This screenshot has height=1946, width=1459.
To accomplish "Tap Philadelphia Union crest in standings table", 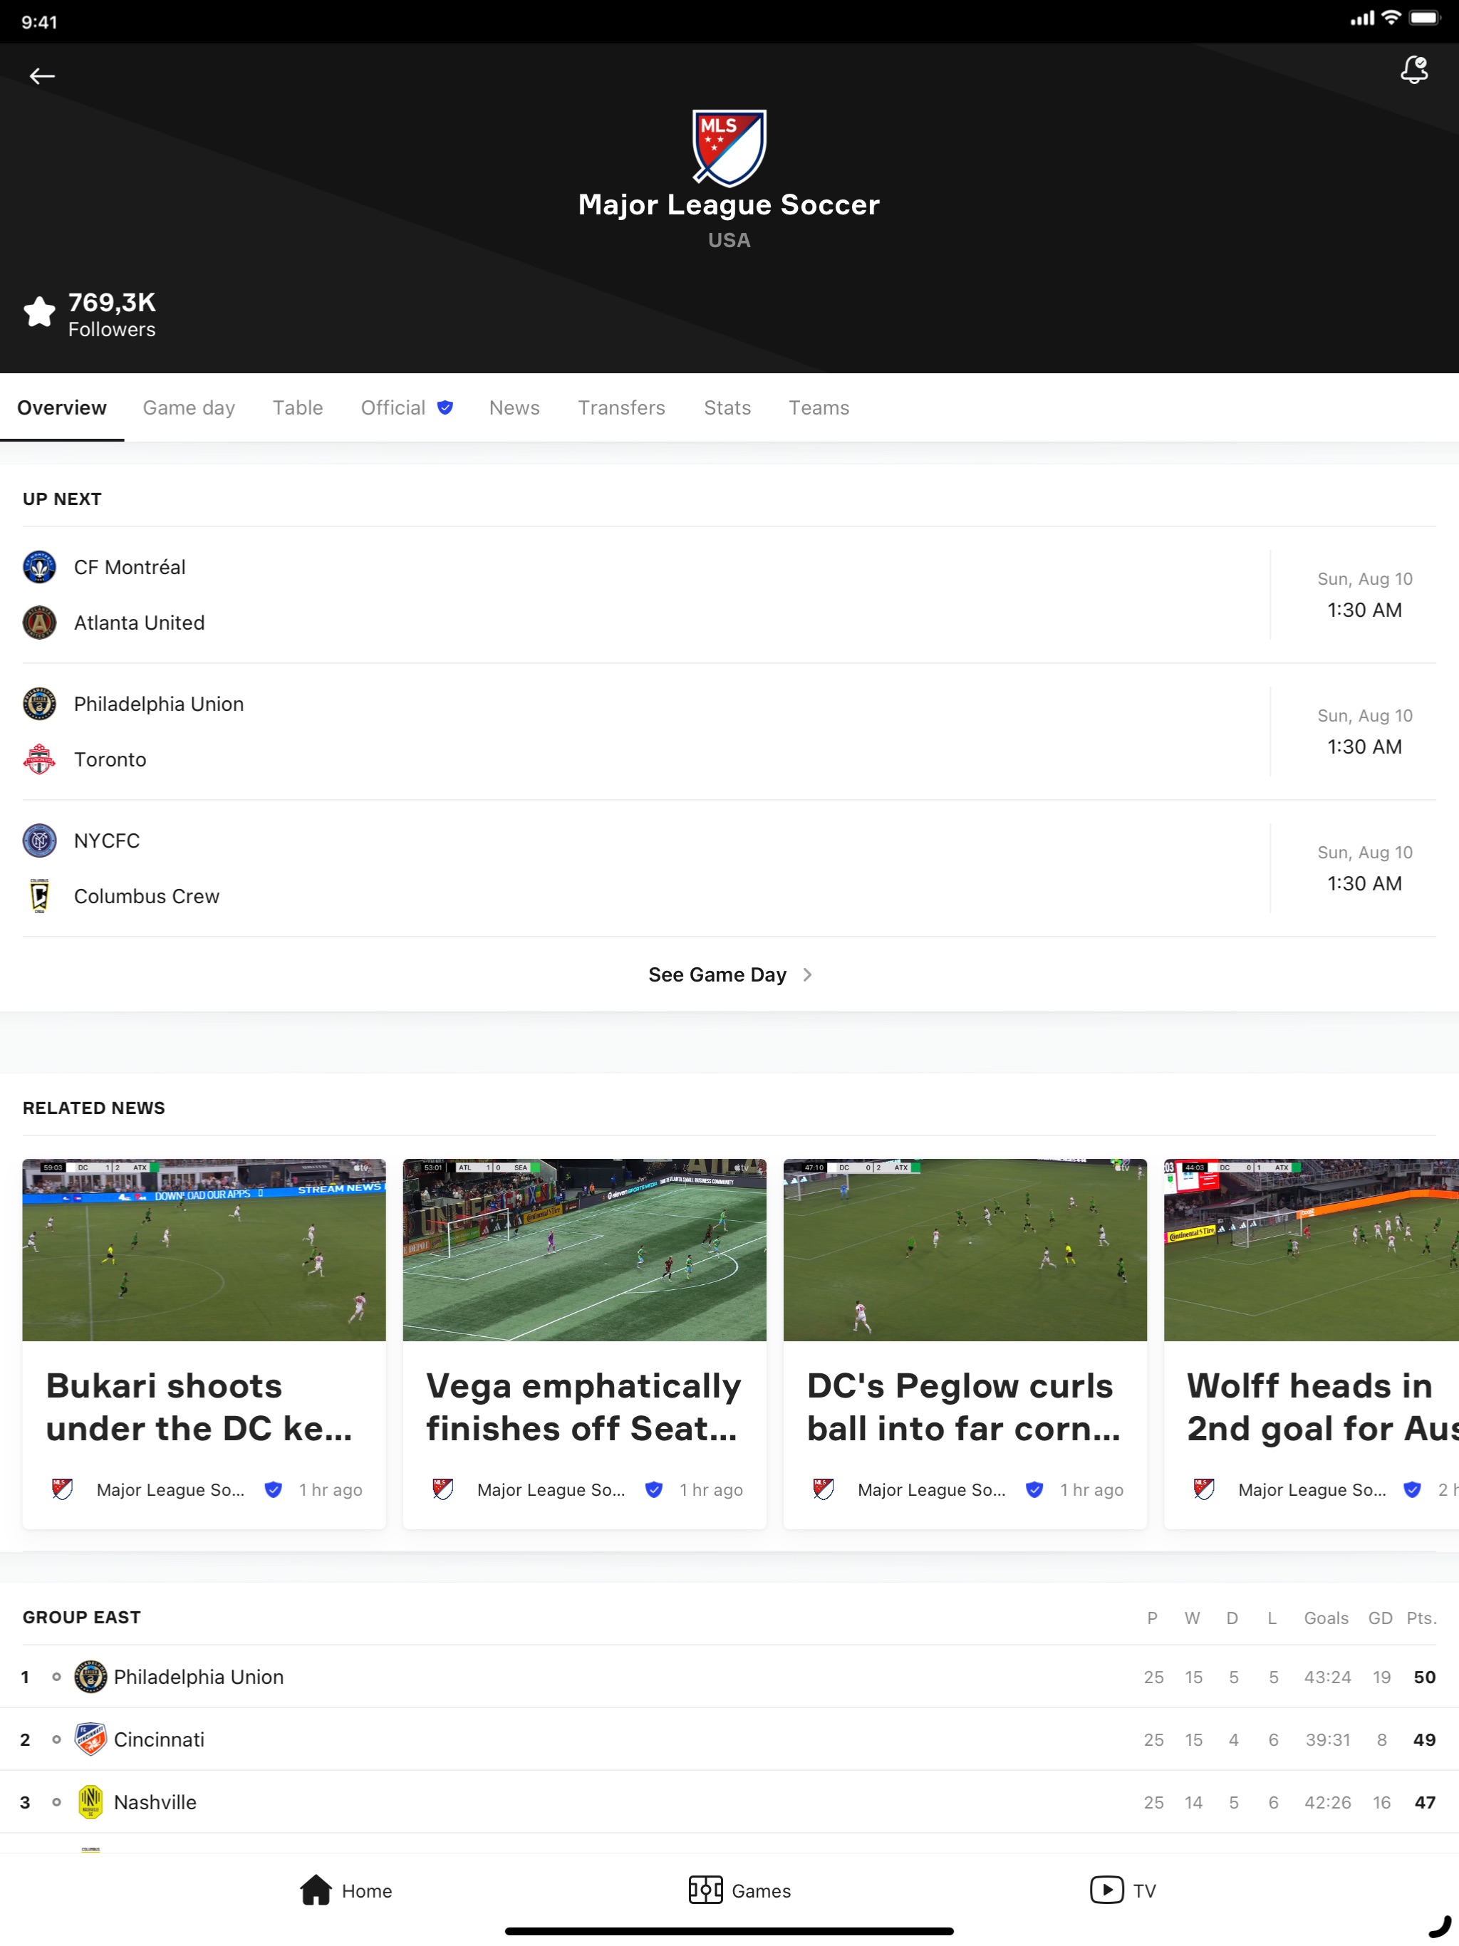I will tap(90, 1677).
